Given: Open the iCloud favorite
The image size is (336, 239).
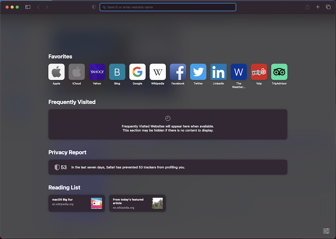Looking at the screenshot, I should coord(77,72).
